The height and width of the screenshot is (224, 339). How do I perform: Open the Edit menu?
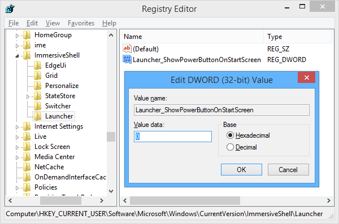pos(32,23)
